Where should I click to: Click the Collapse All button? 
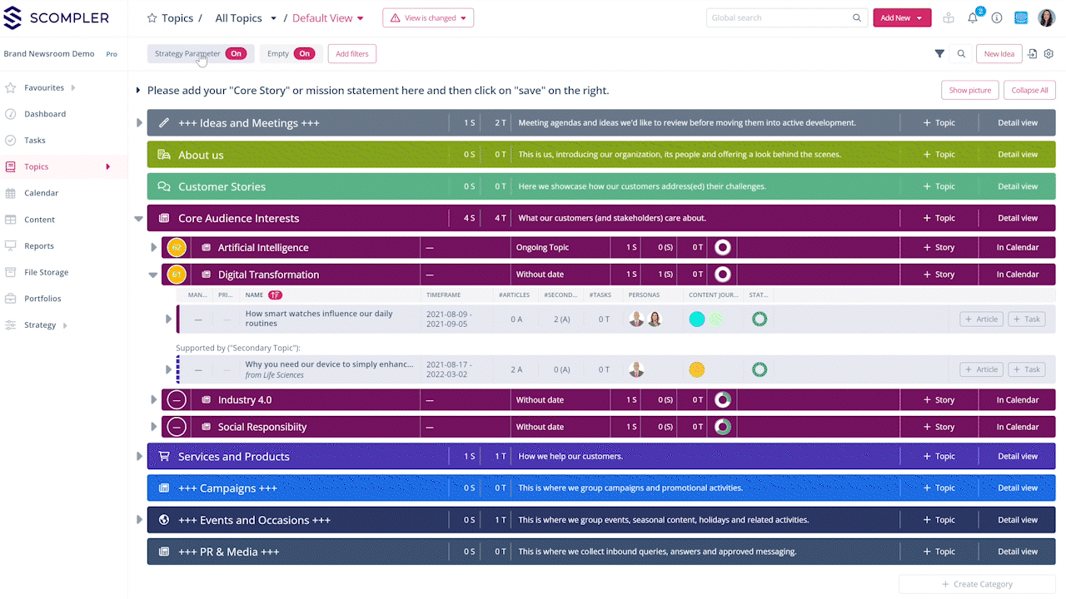coord(1030,90)
